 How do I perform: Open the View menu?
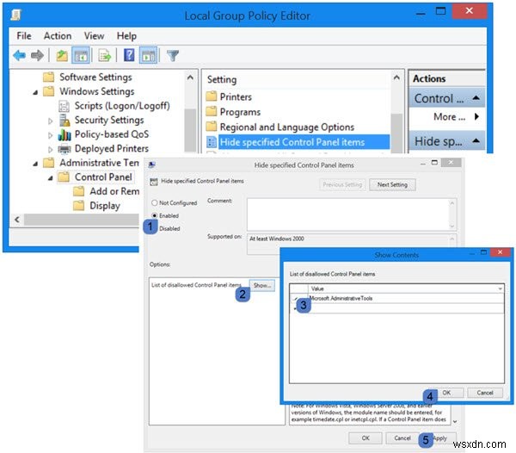[x=94, y=35]
